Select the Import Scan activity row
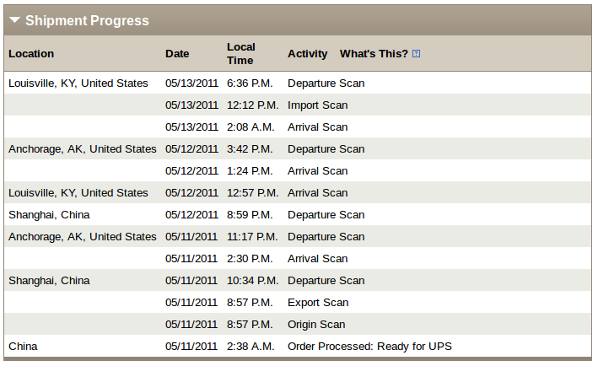This screenshot has height=366, width=598. tap(298, 105)
